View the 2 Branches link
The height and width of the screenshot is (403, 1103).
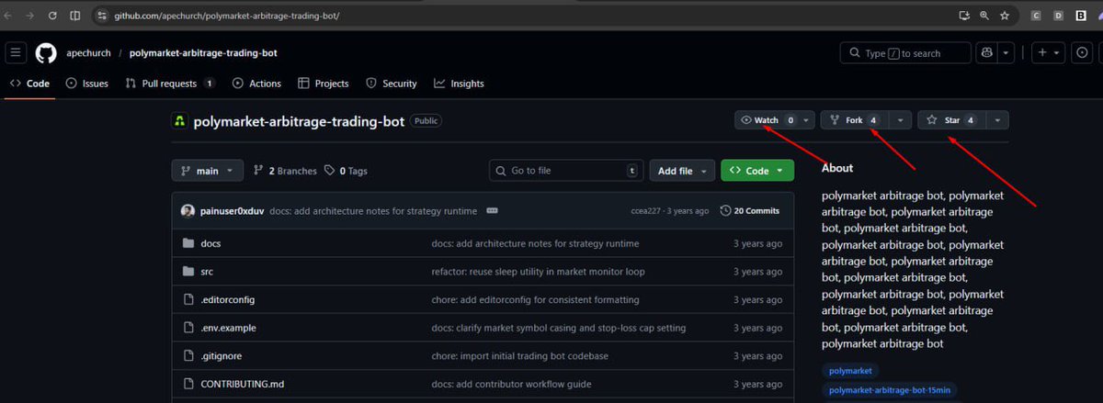285,171
